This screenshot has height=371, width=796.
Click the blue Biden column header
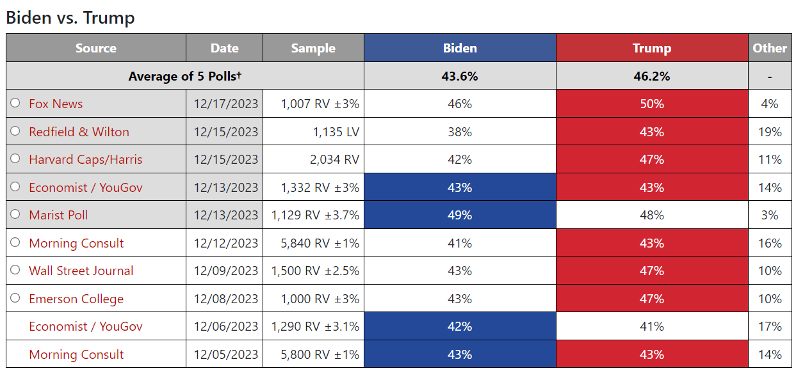[x=460, y=48]
